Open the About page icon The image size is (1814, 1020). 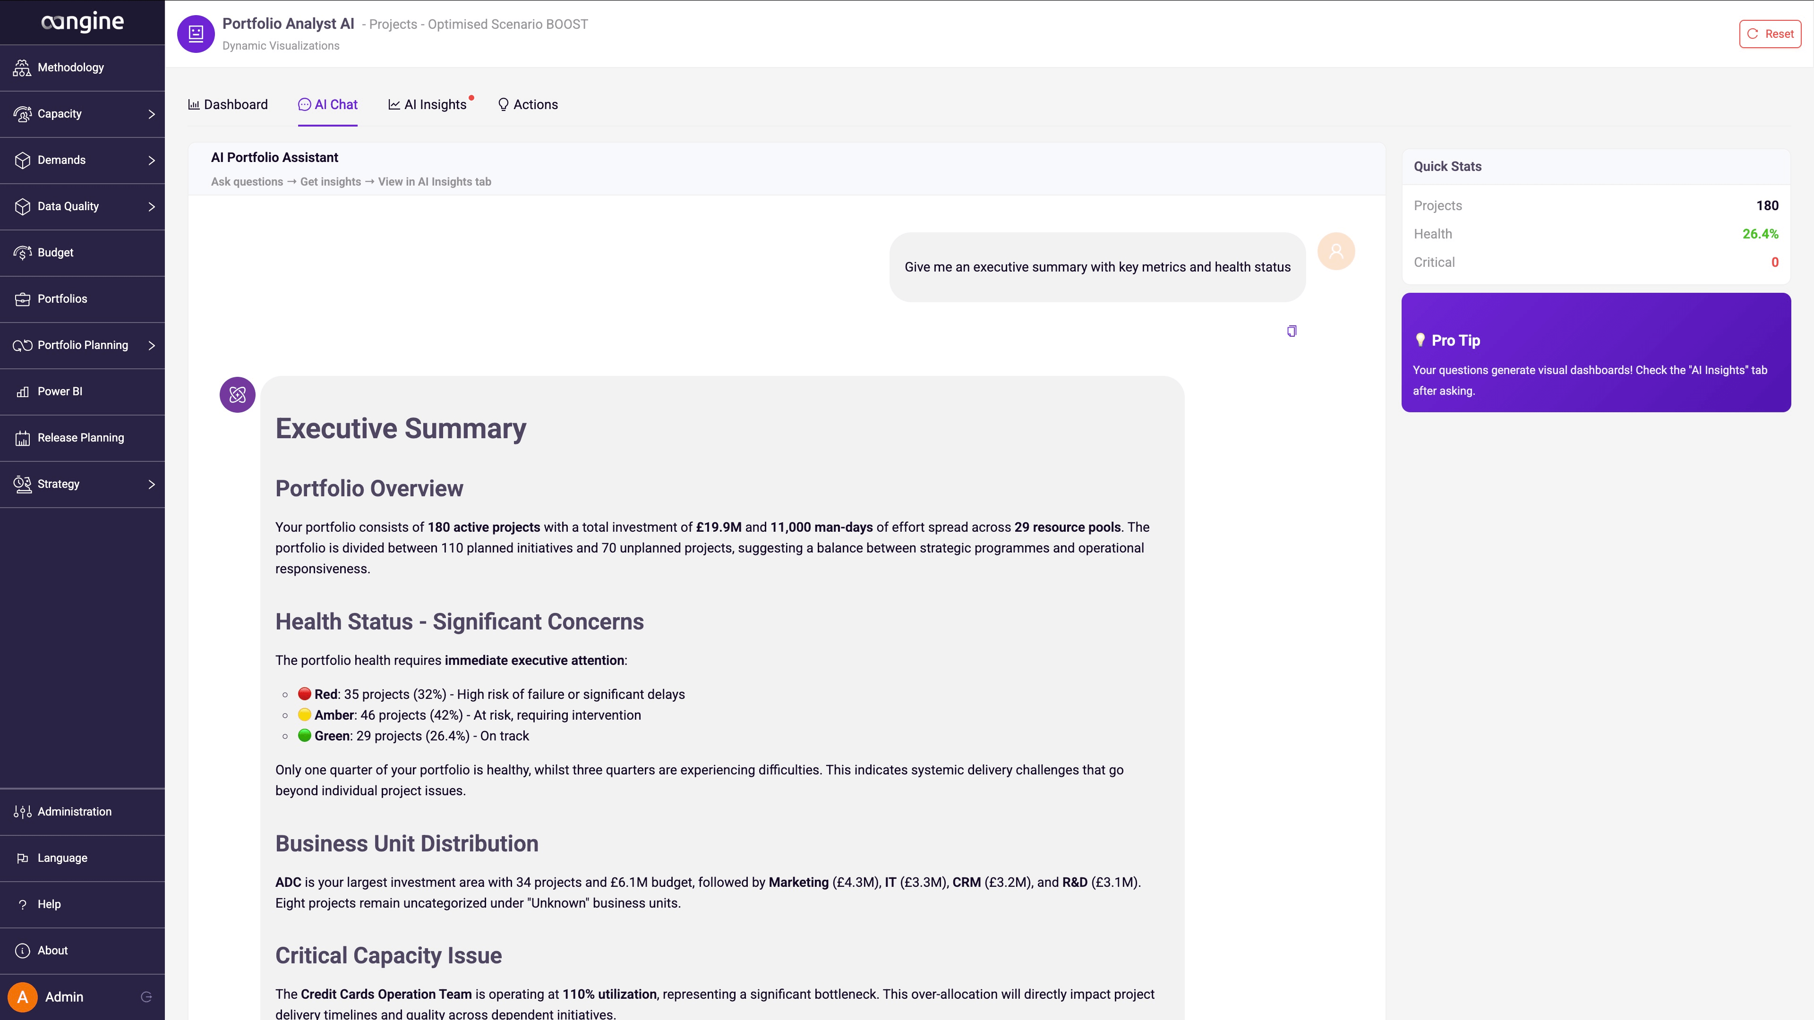pos(23,950)
